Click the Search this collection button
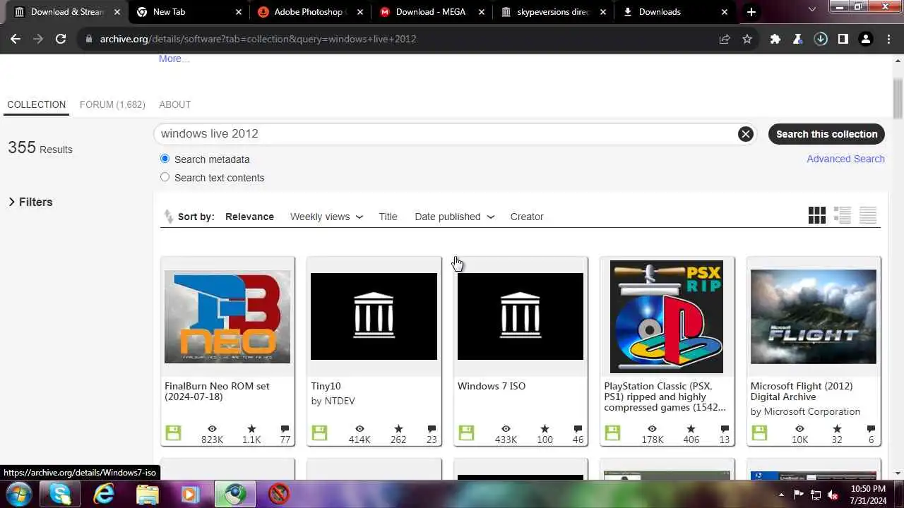This screenshot has width=904, height=508. 826,134
